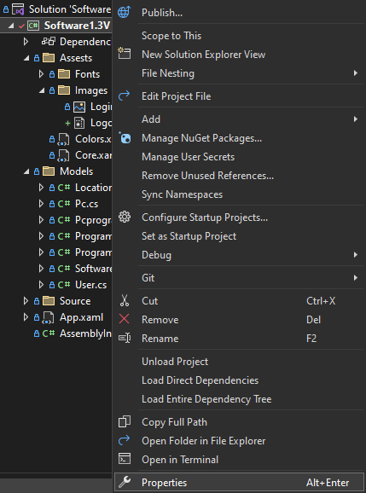Click the Solution icon at tree top
Viewport: 366px width, 493px height.
[x=18, y=9]
